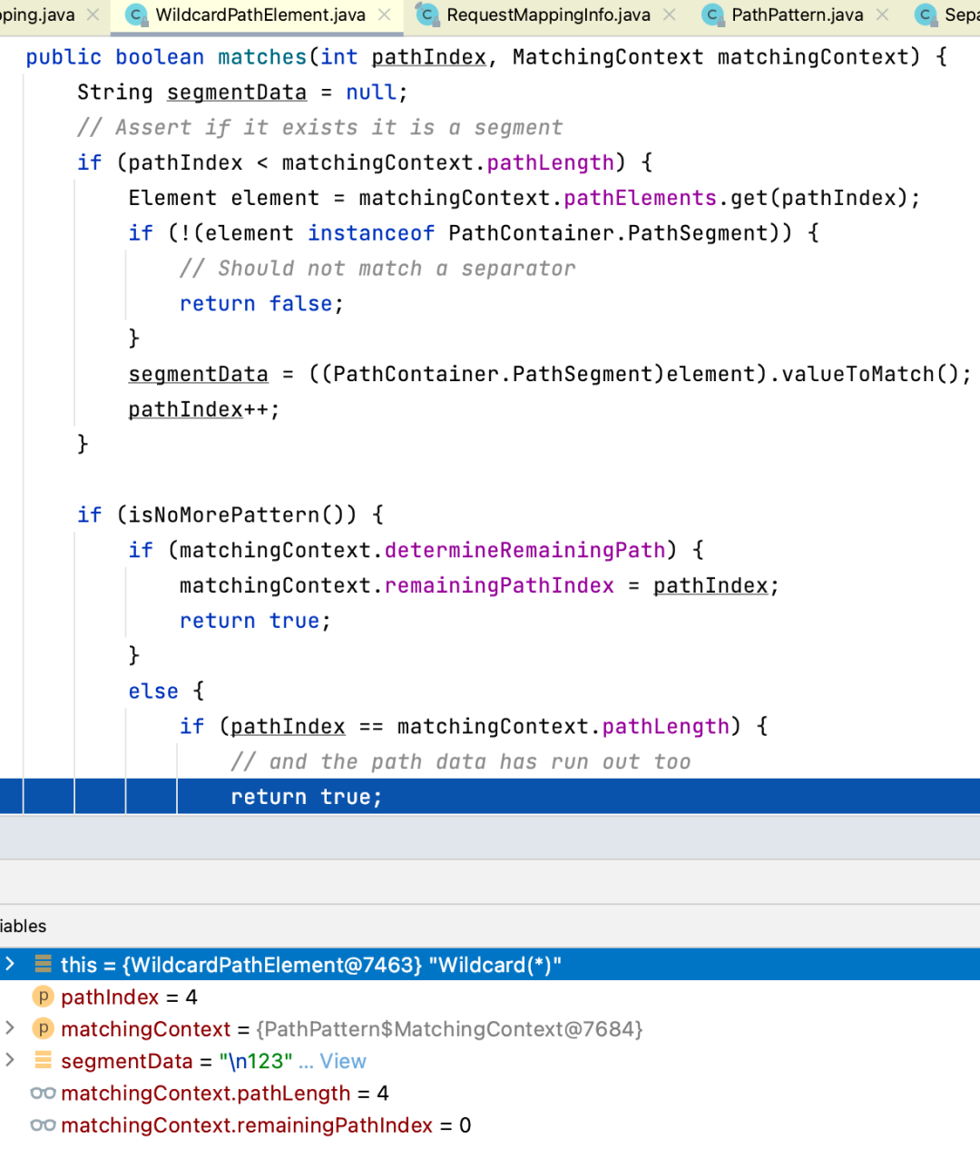
Task: Click the RequestMappingInfo.java tab class icon
Action: pos(427,15)
